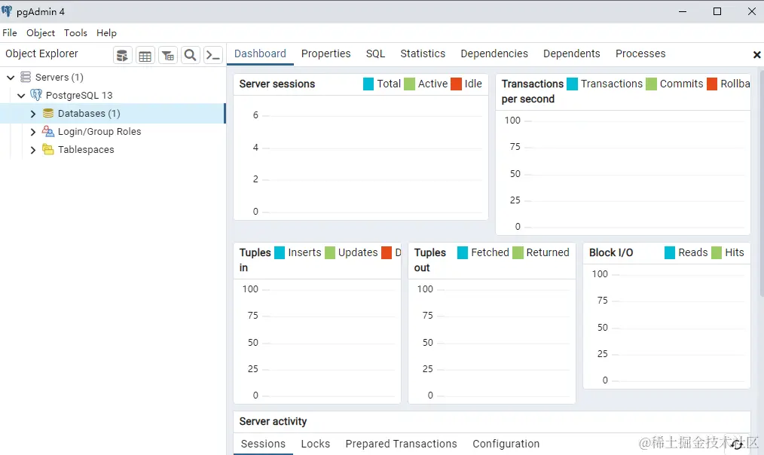The image size is (764, 455).
Task: Click the View Data table icon
Action: (145, 56)
